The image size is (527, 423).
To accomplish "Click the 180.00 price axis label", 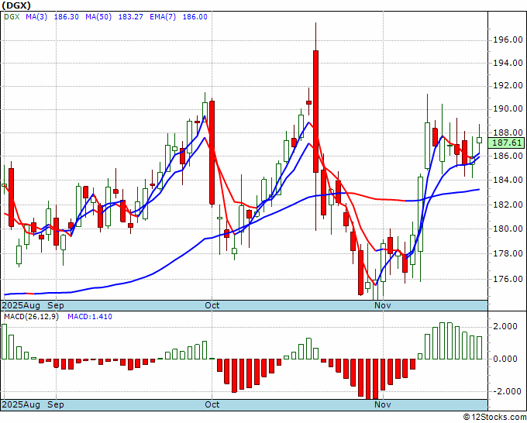I will [x=508, y=229].
